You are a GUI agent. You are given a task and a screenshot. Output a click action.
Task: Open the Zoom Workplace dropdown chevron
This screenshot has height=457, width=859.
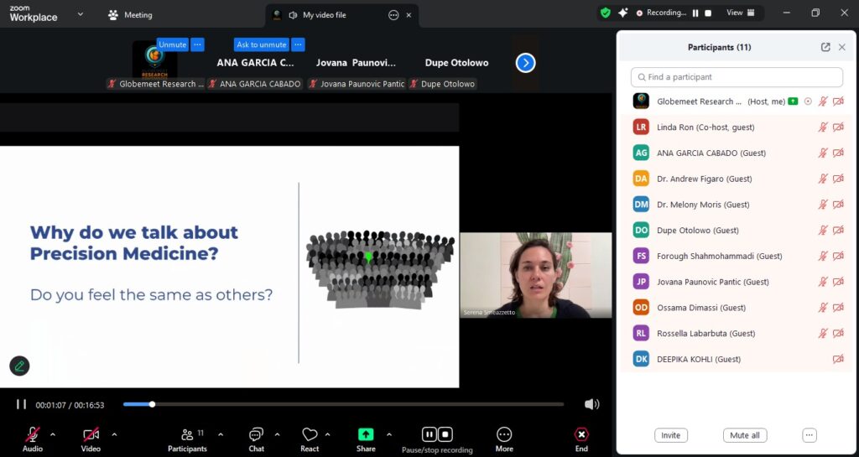click(81, 14)
